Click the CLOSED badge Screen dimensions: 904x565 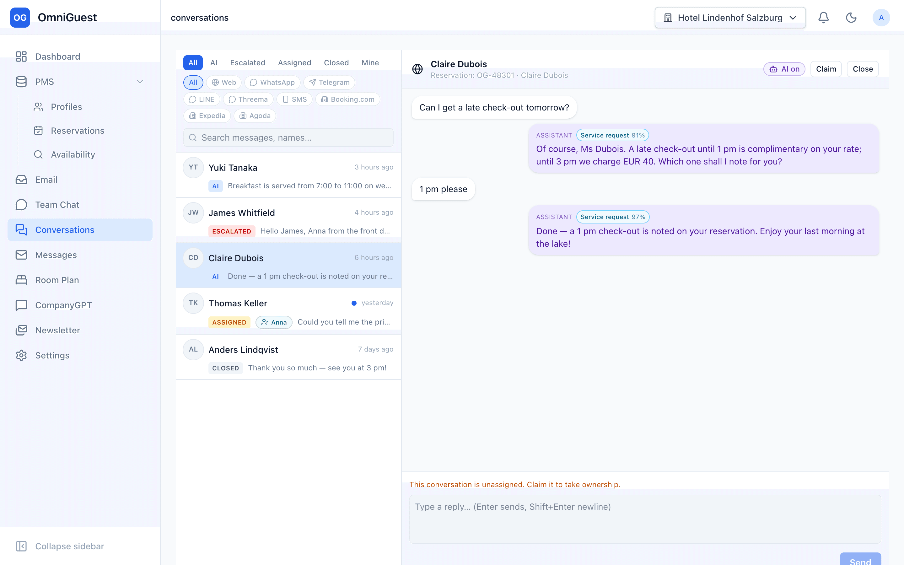pos(225,368)
